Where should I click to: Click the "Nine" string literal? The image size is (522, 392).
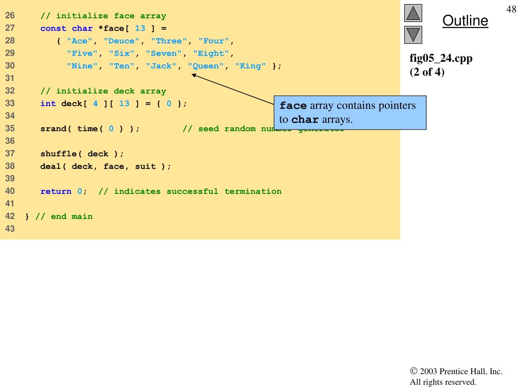82,66
